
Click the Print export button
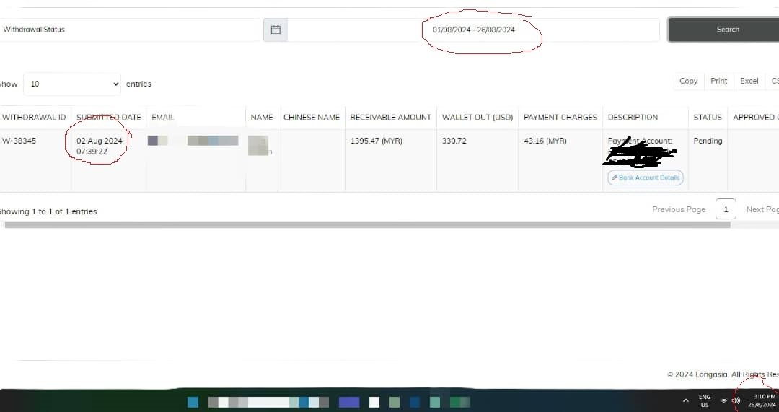click(x=718, y=81)
